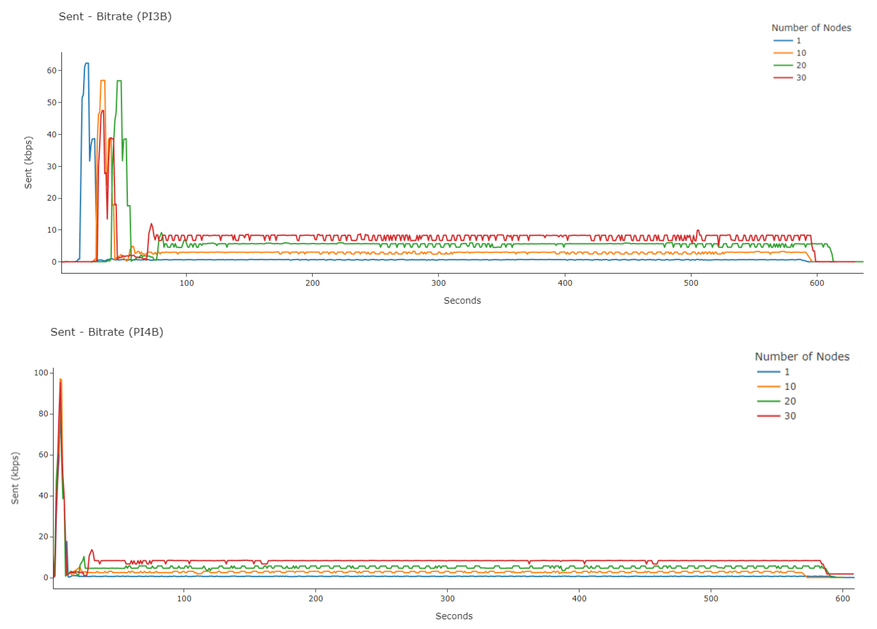Click the blue line swatch in PI3B legend
The height and width of the screenshot is (629, 877).
(x=783, y=41)
